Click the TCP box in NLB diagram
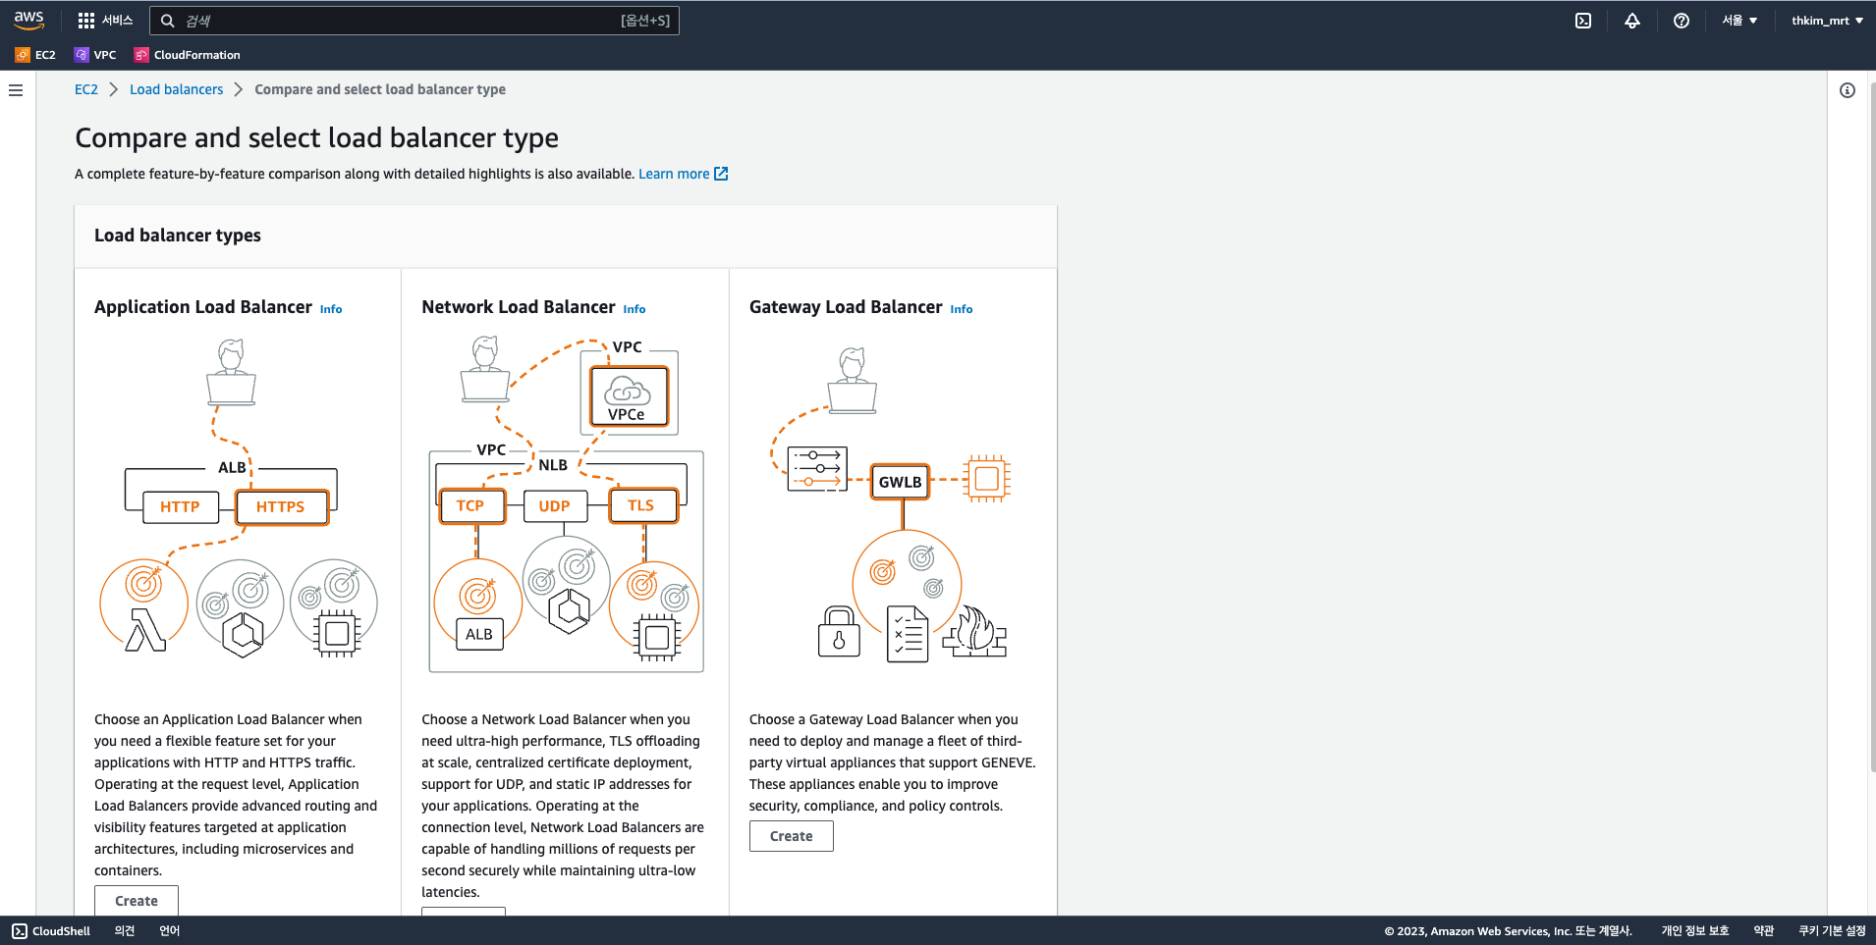The image size is (1876, 945). pos(470,505)
